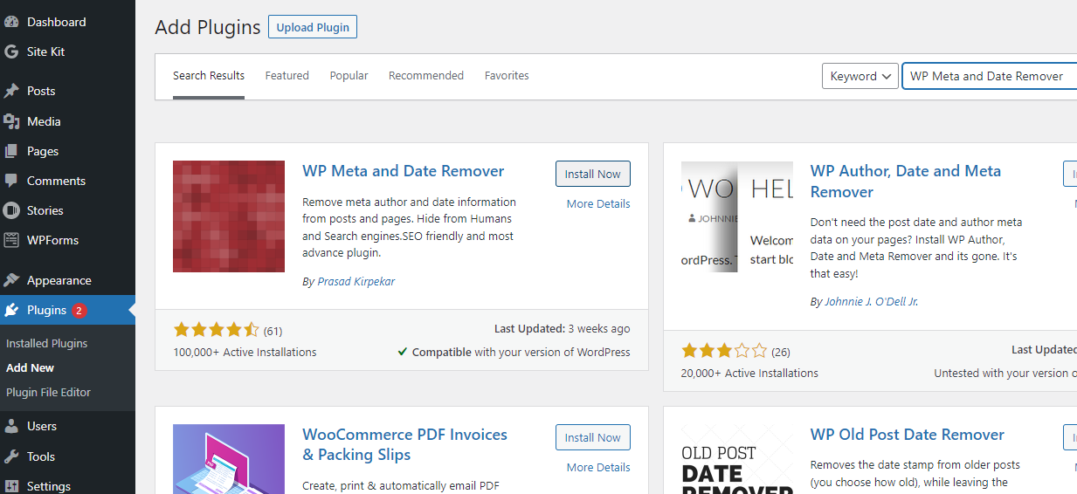
Task: Click Old Post Date Remover thumbnail image
Action: [x=737, y=459]
